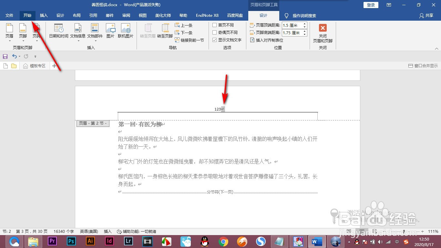Click the zoom in plus button
The height and width of the screenshot is (248, 441).
(423, 232)
